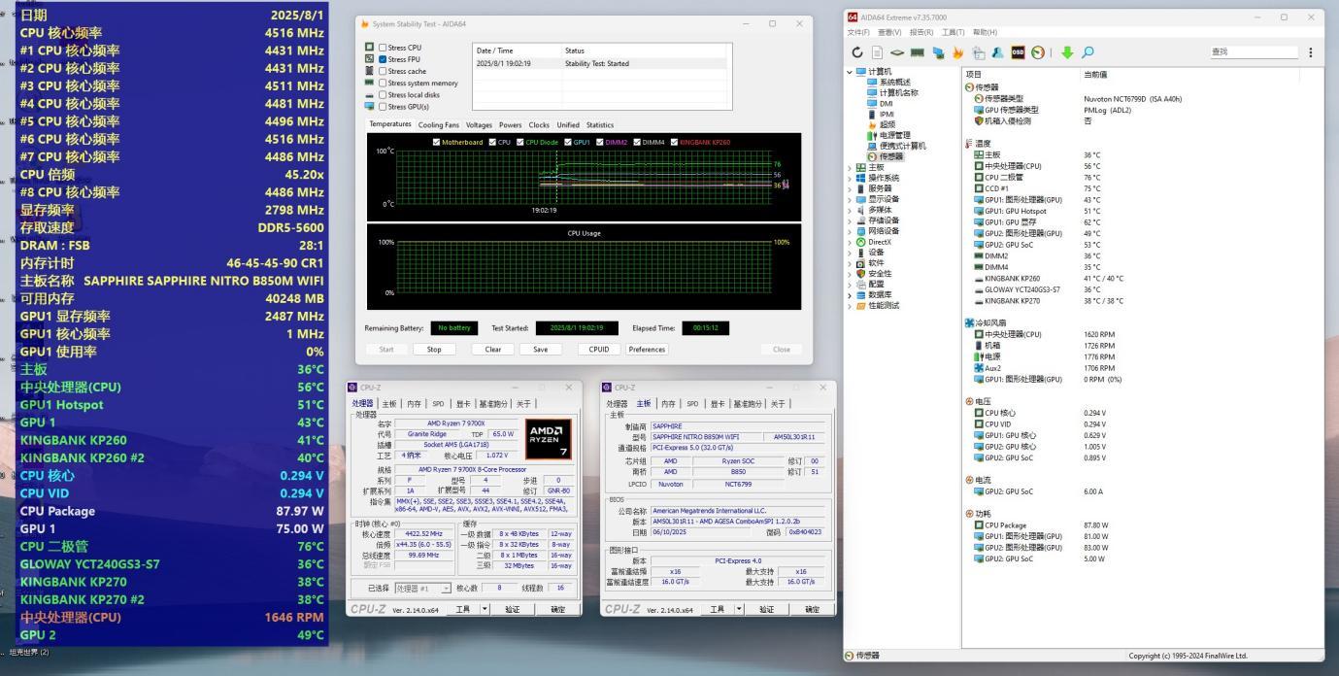Image resolution: width=1339 pixels, height=676 pixels.
Task: Expand the 主板 tree node
Action: pyautogui.click(x=852, y=167)
